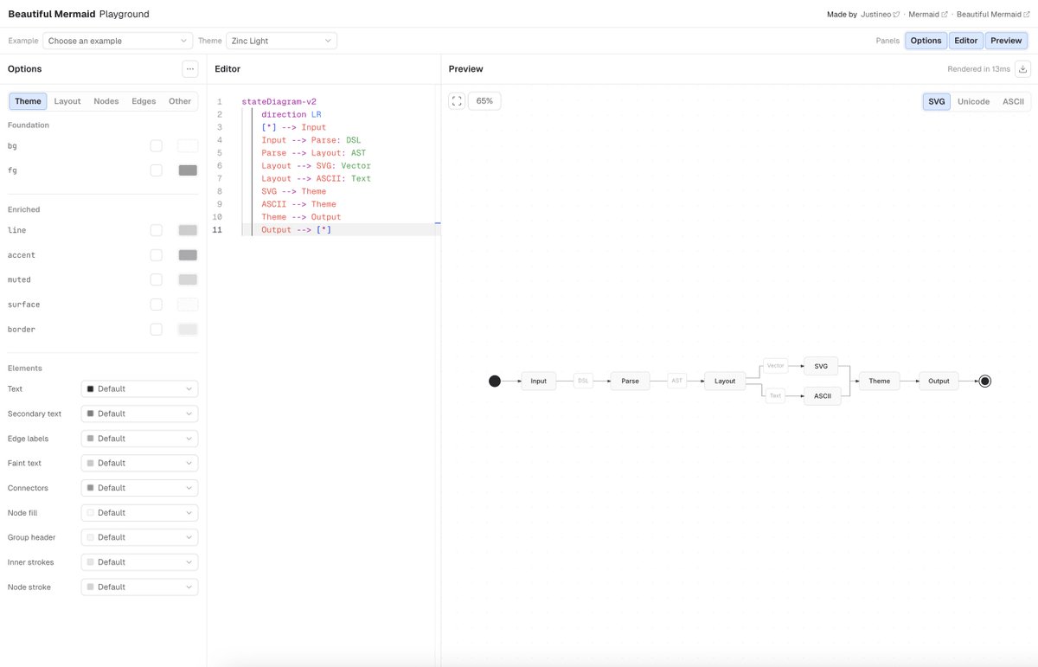Click the SVG node in the diagram
Screen dimensions: 1038x667
coord(821,366)
